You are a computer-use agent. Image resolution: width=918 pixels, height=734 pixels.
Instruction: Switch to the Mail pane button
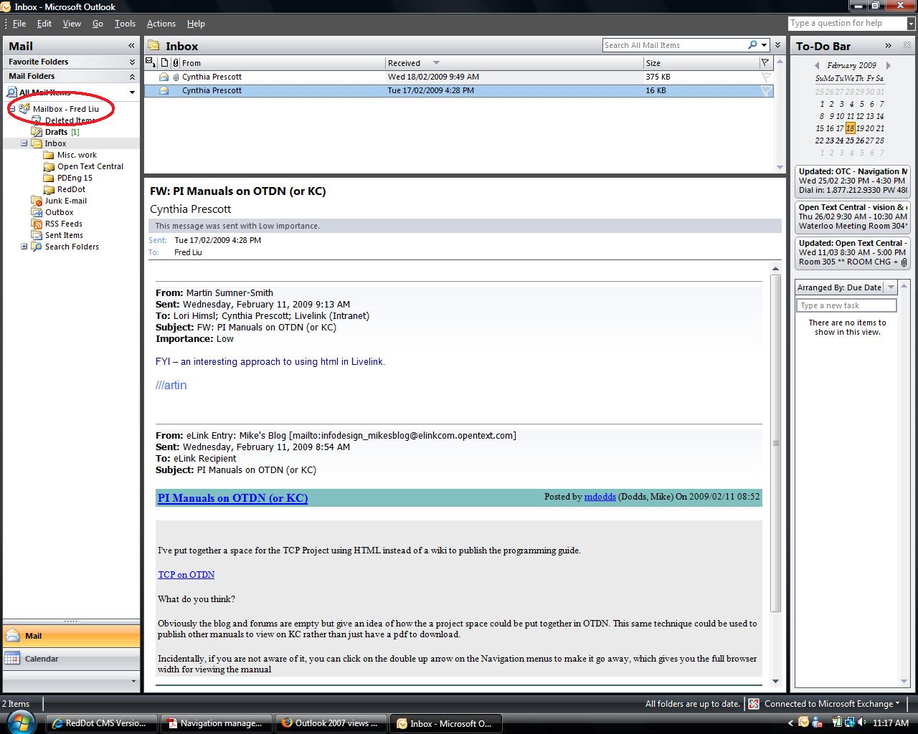click(x=72, y=636)
